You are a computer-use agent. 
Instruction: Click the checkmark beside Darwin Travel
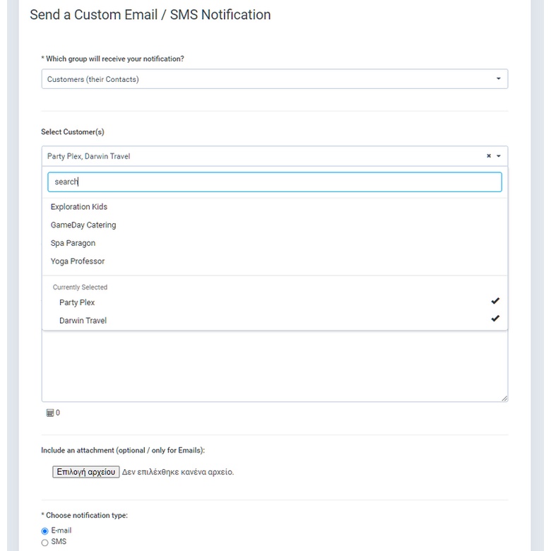pos(495,319)
